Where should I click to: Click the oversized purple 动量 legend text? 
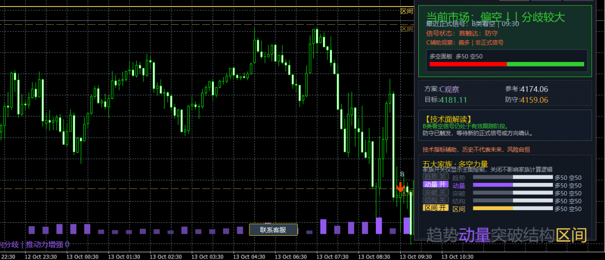click(x=475, y=235)
